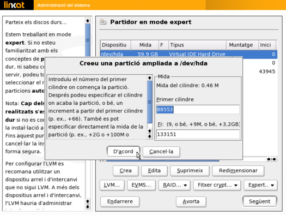
Task: Click the 43945 Inici value
Action: tap(267, 71)
